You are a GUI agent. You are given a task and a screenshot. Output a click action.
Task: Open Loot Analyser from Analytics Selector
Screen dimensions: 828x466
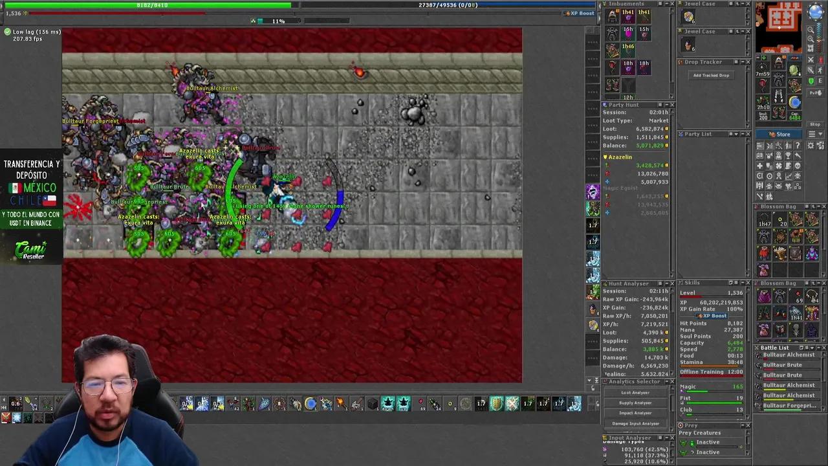pyautogui.click(x=635, y=392)
